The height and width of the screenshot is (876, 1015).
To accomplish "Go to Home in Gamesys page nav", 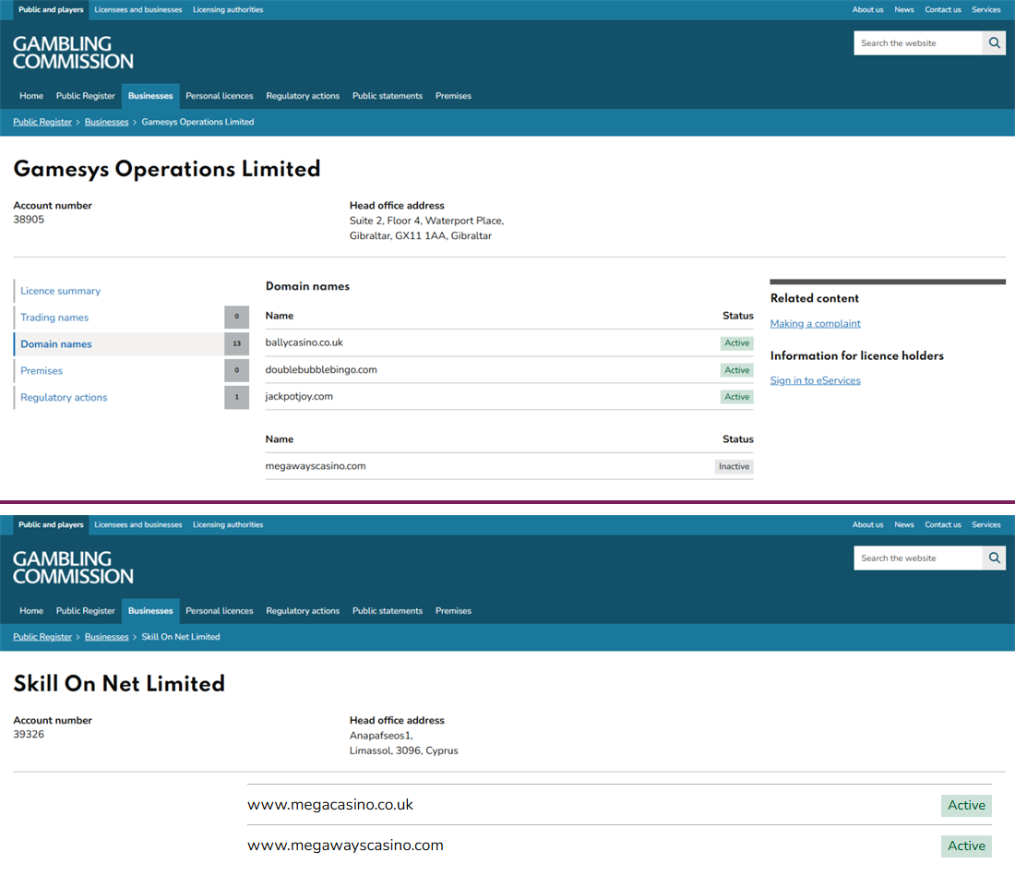I will pos(31,96).
